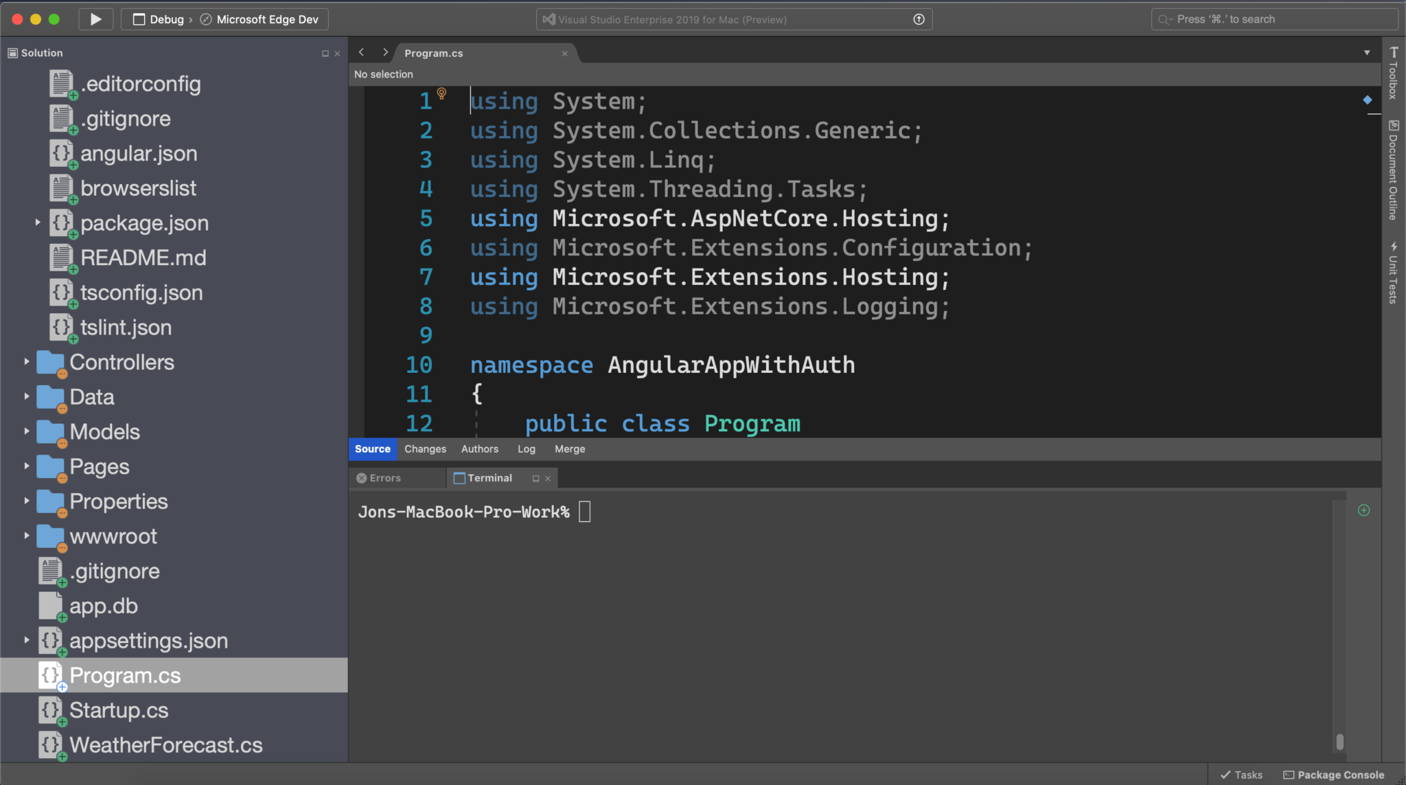Click the Errors panel icon
Image resolution: width=1406 pixels, height=785 pixels.
(360, 477)
